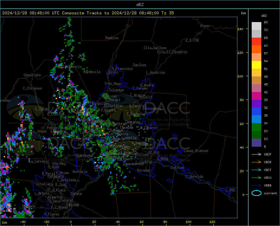Click the 'S_Francisco' map label
The width and height of the screenshot is (280, 226).
(122, 69)
